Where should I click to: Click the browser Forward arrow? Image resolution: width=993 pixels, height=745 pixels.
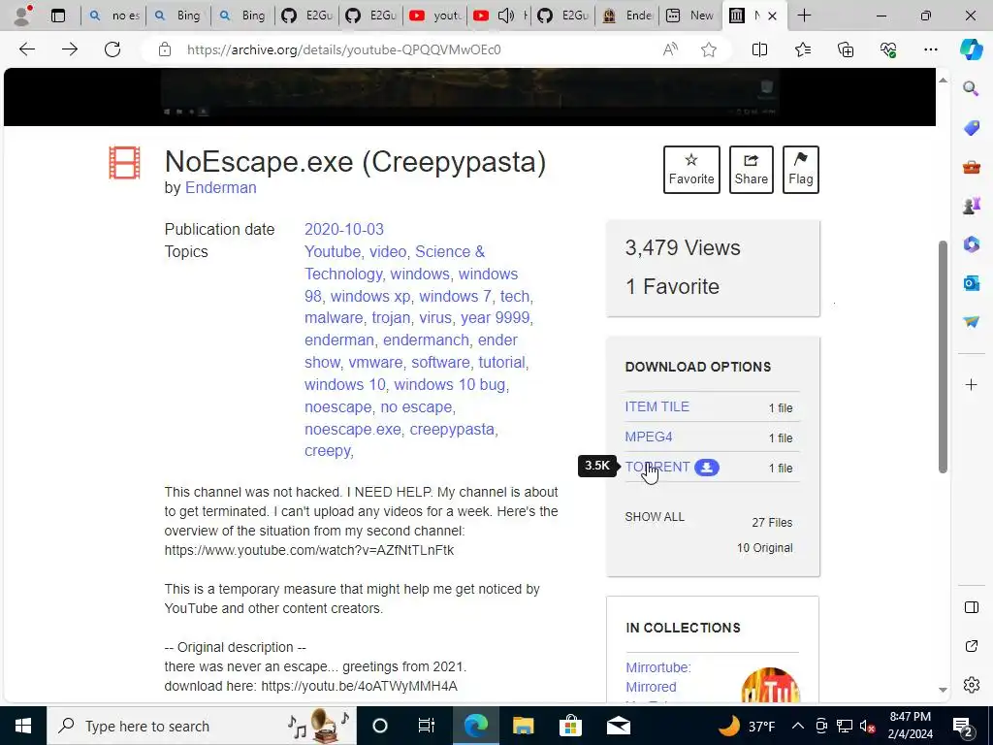[70, 49]
